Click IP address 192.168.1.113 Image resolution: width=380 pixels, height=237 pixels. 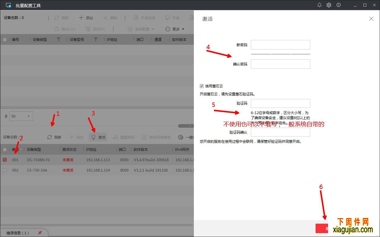[98, 160]
